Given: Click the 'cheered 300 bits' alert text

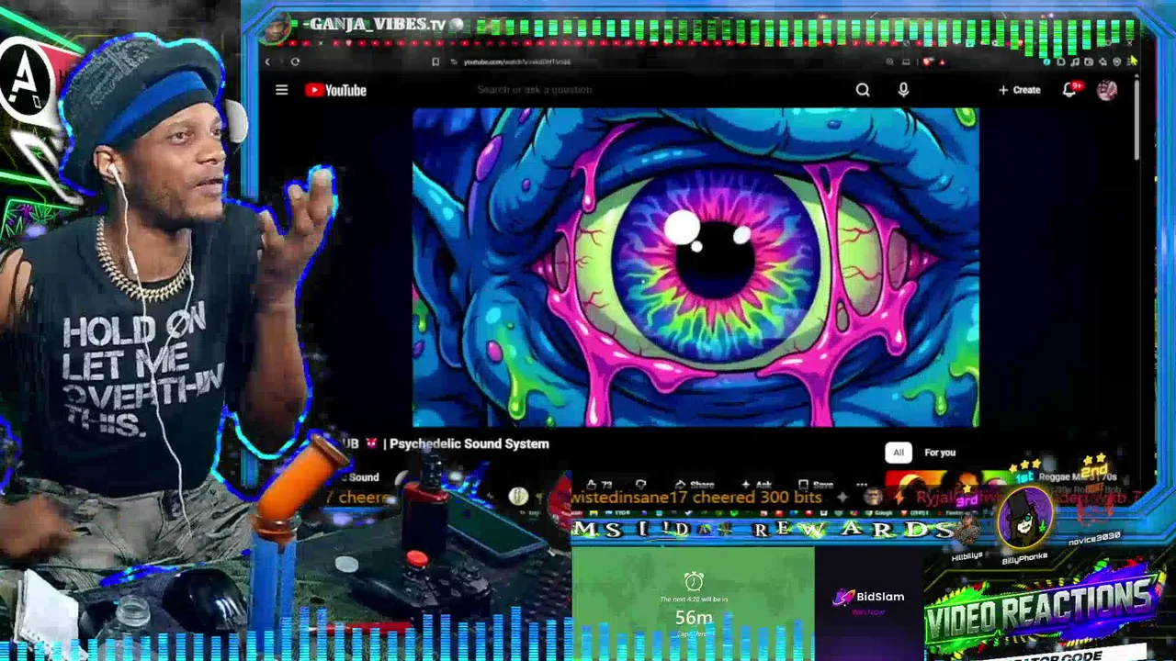Looking at the screenshot, I should point(756,497).
